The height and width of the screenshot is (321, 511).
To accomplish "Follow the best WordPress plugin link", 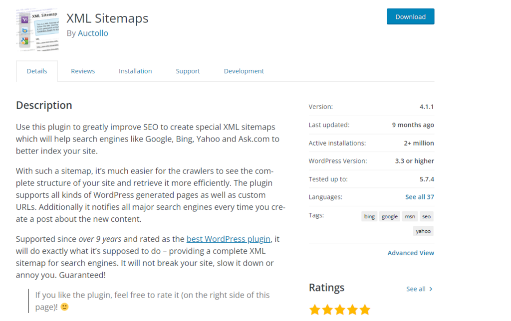I will pyautogui.click(x=229, y=239).
